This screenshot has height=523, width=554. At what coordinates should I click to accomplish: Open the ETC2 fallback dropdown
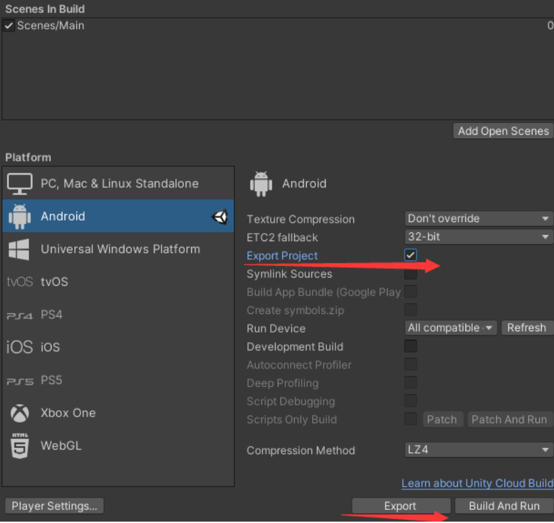(x=478, y=237)
